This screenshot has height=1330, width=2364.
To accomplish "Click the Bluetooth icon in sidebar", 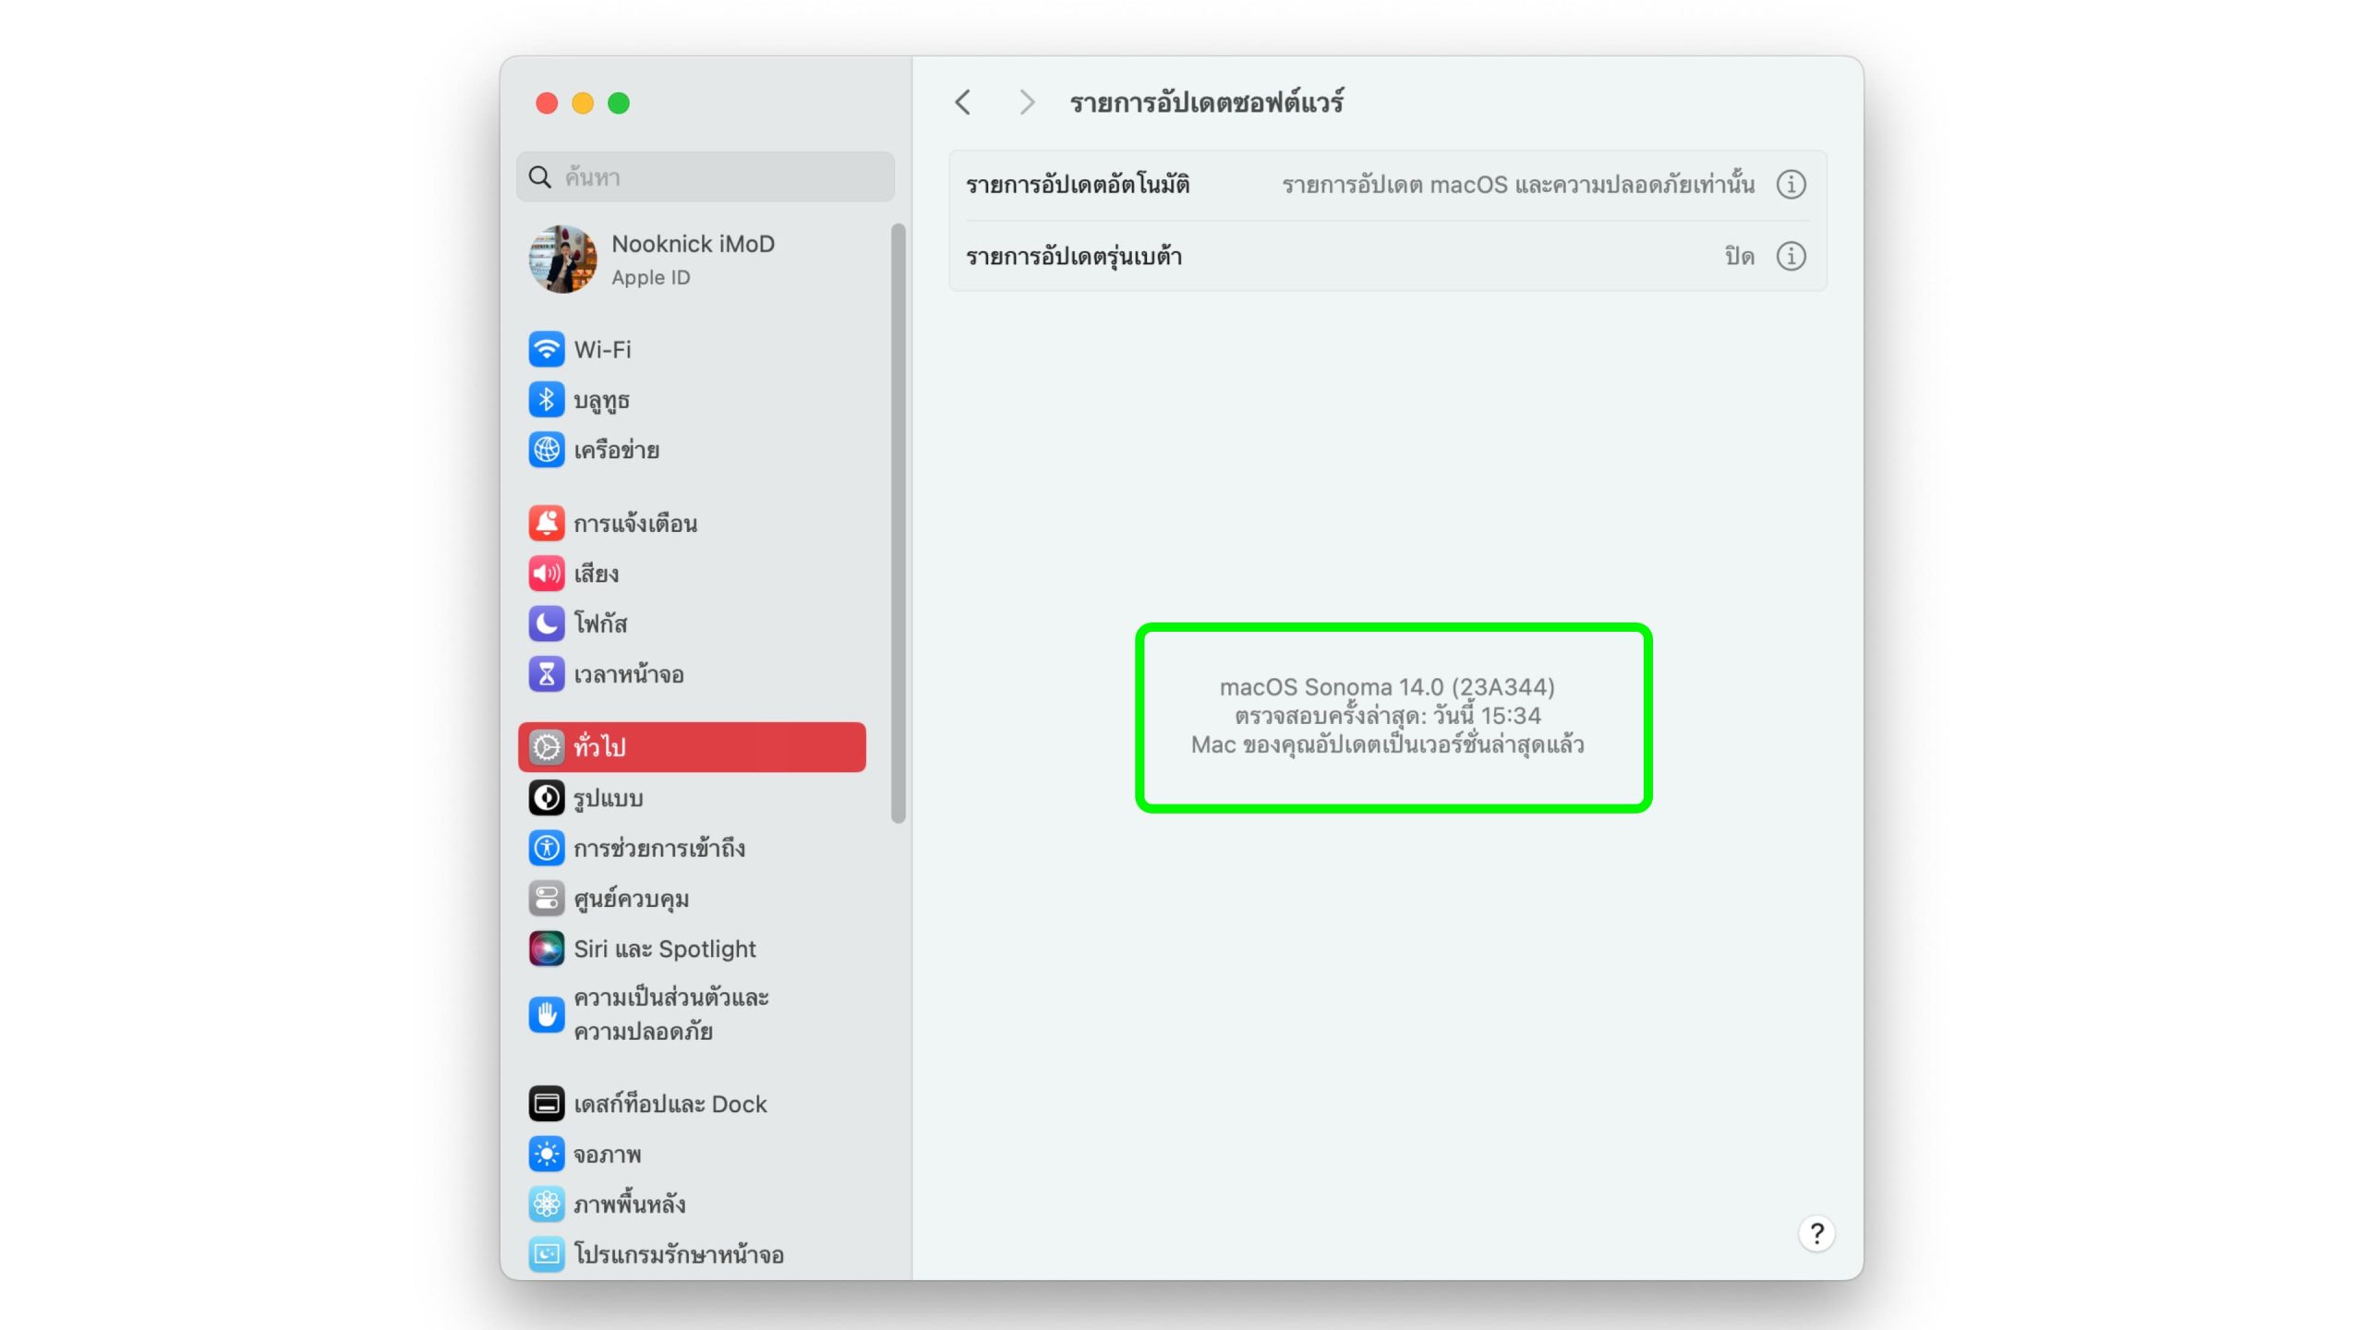I will tap(546, 400).
